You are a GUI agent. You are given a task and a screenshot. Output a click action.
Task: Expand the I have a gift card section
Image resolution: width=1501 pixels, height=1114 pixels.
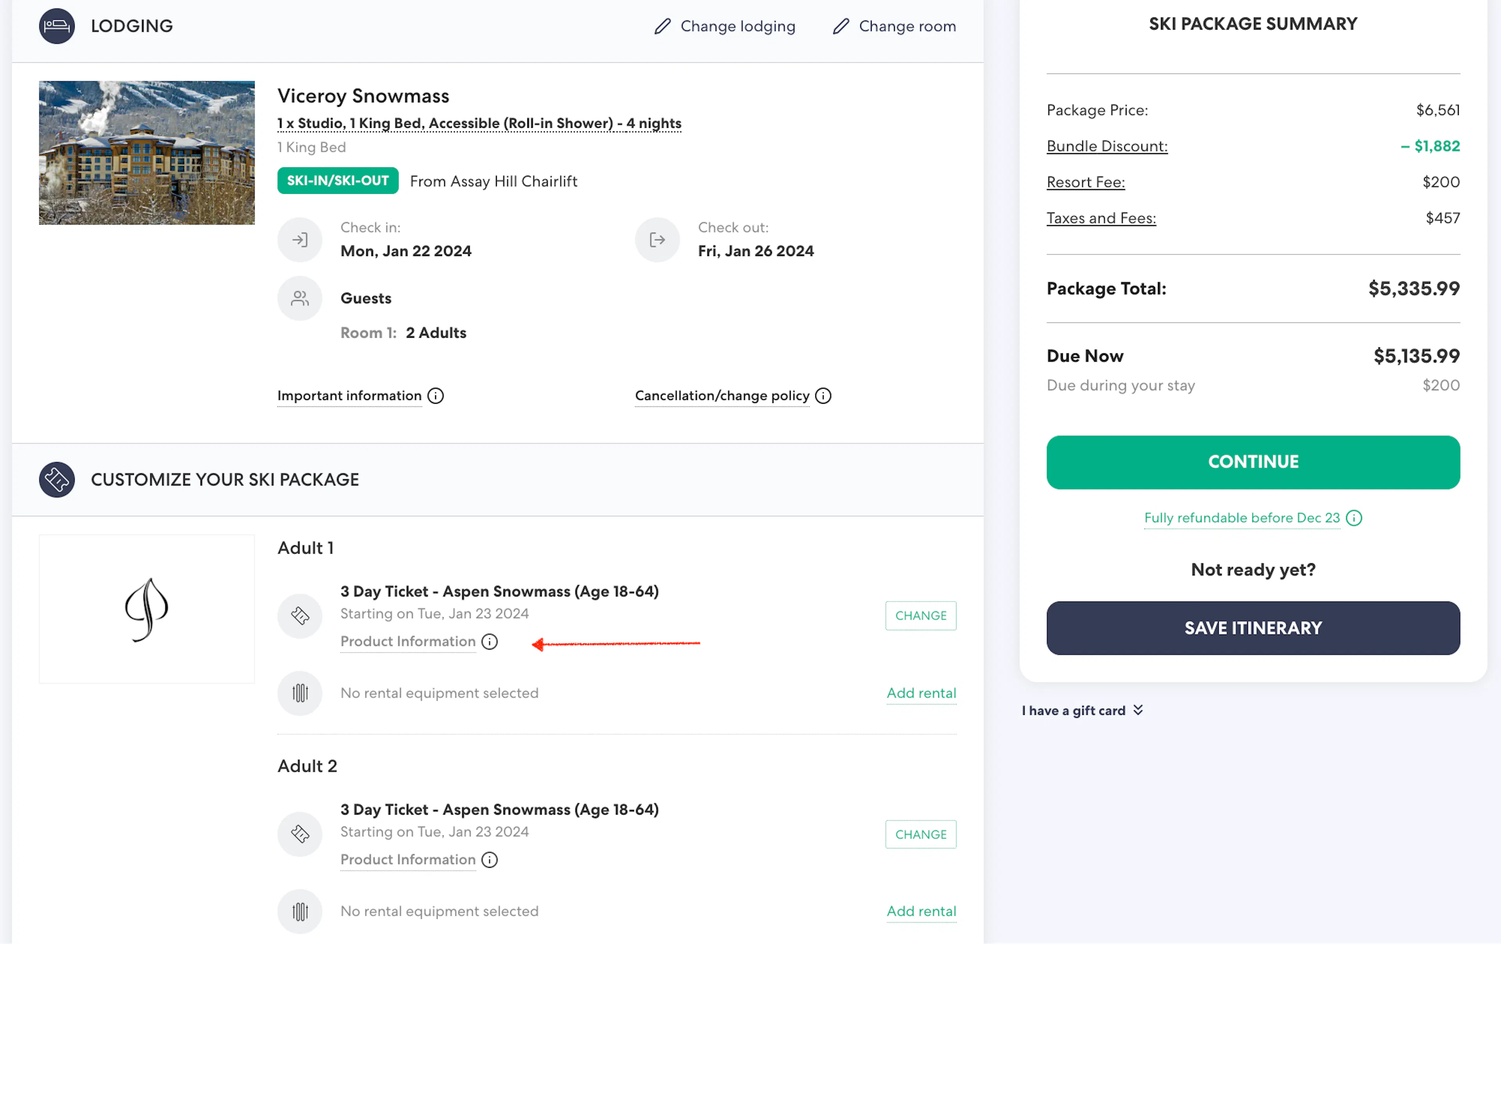tap(1082, 710)
